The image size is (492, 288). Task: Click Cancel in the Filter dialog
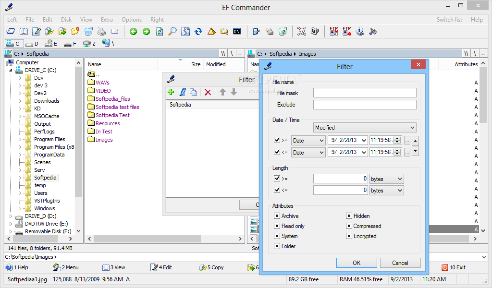(x=400, y=263)
